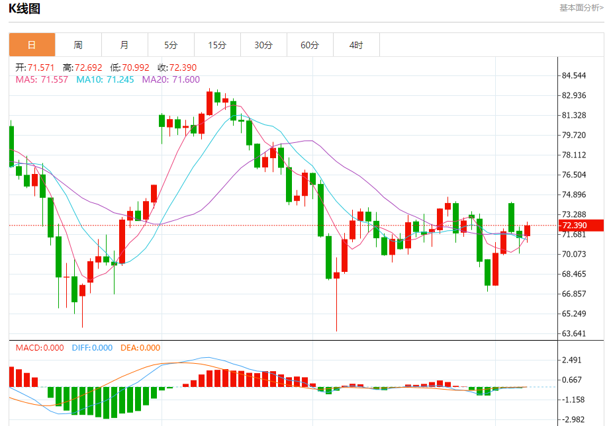Click the MA5: 71.557 legend label
This screenshot has height=426, width=611.
(x=42, y=80)
